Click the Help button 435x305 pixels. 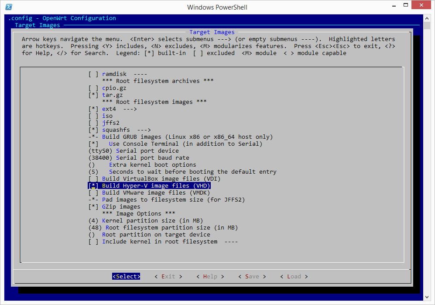pyautogui.click(x=210, y=276)
